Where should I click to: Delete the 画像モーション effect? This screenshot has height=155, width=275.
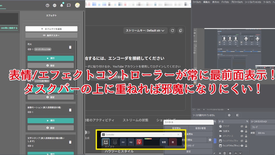click(x=70, y=110)
